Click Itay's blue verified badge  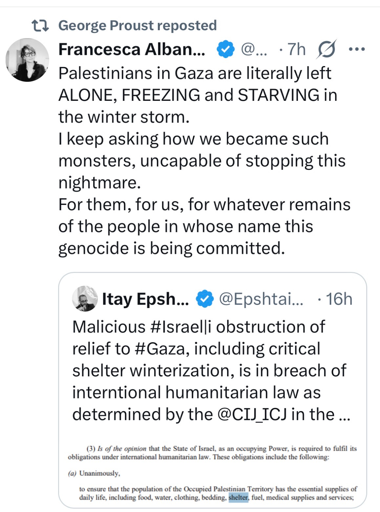click(204, 299)
